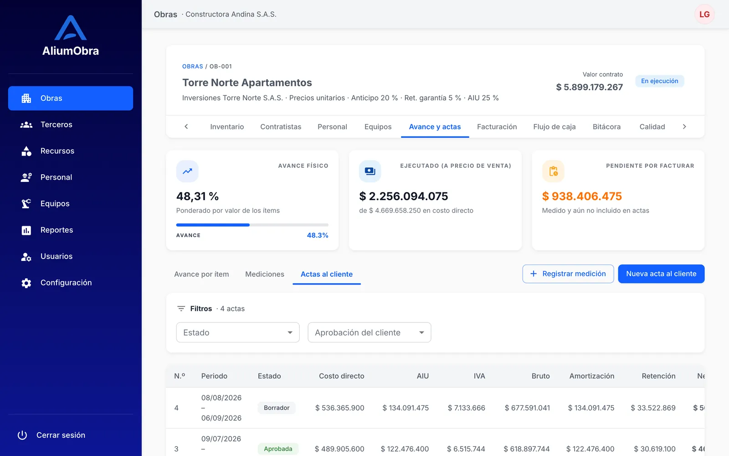729x456 pixels.
Task: Click the contract value $ 5.899.179.267
Action: [x=589, y=87]
